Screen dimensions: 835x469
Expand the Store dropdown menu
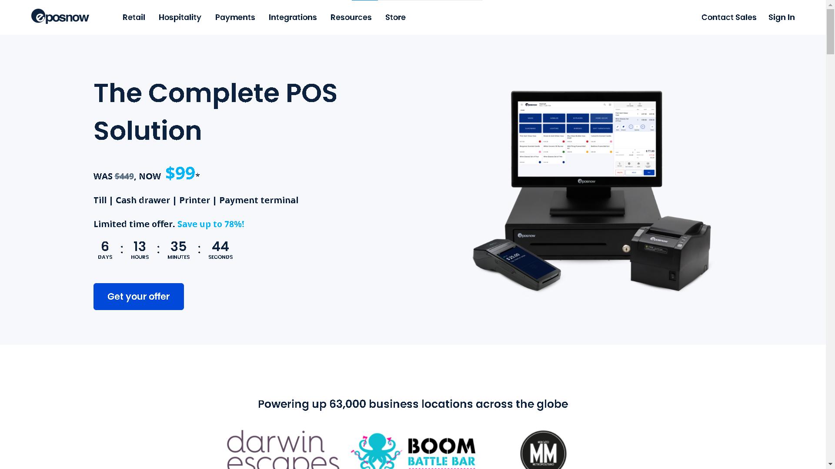point(394,17)
